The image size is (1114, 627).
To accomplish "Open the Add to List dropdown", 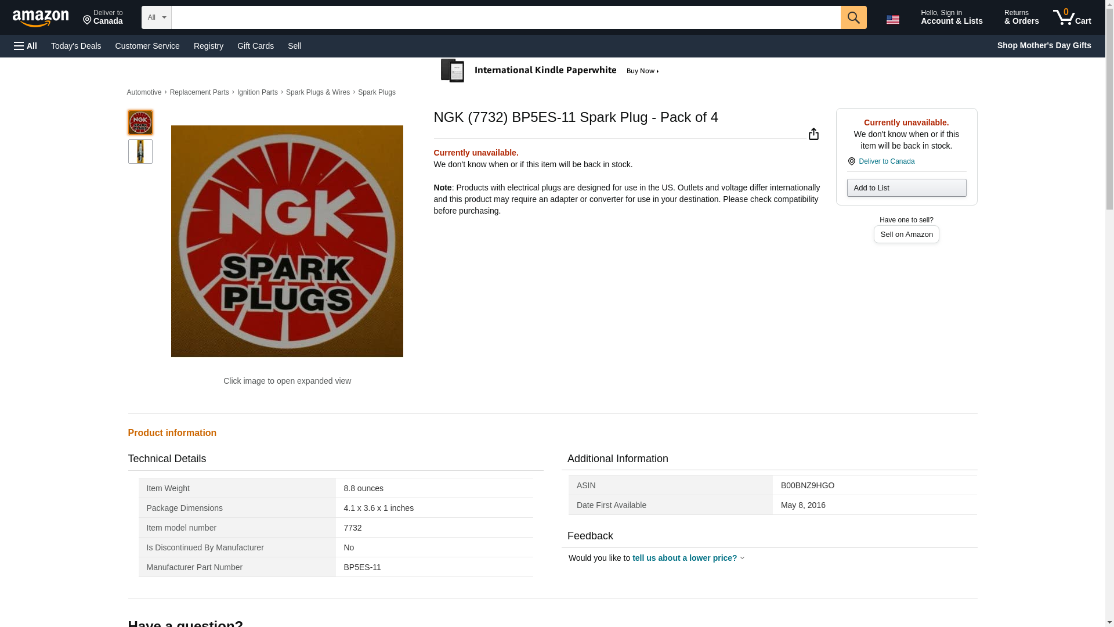I will pyautogui.click(x=906, y=188).
